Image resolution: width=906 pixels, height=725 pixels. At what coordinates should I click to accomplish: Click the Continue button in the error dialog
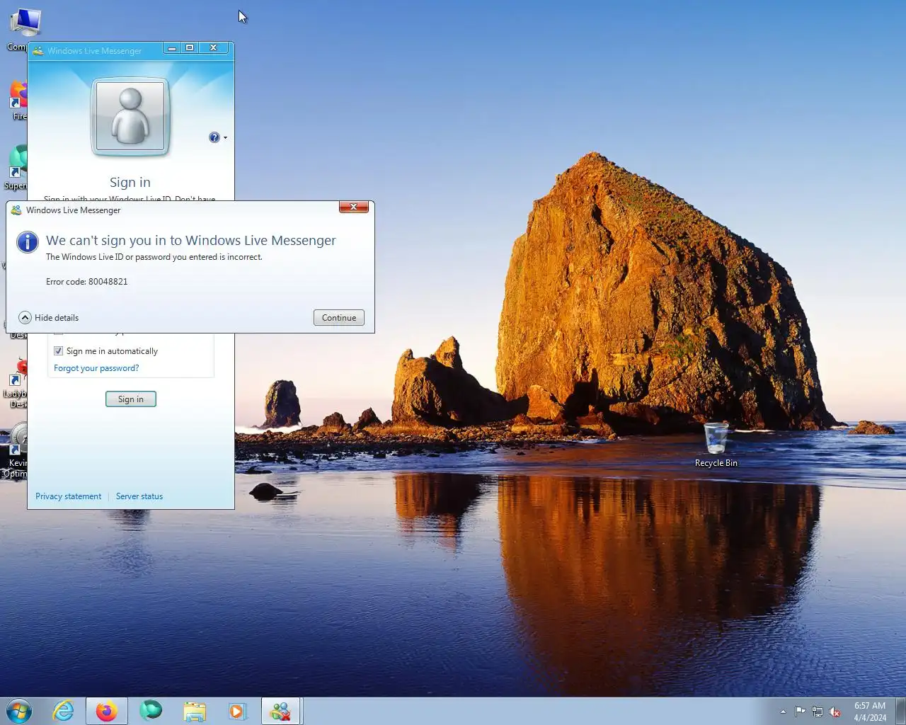coord(339,318)
